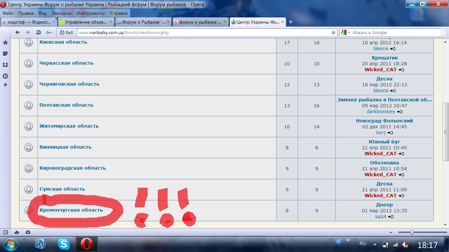
Task: Adjust the page zoom slider
Action: pyautogui.click(x=412, y=232)
